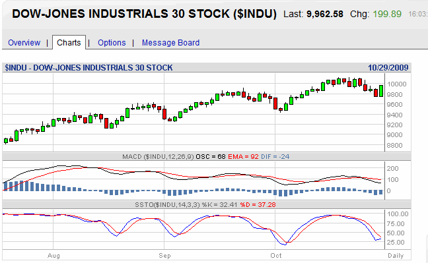Click the last green candlestick on the price chart

381,91
